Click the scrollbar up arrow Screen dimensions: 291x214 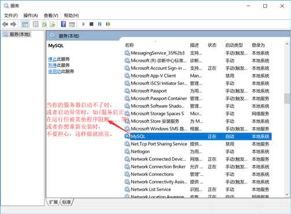click(x=287, y=45)
